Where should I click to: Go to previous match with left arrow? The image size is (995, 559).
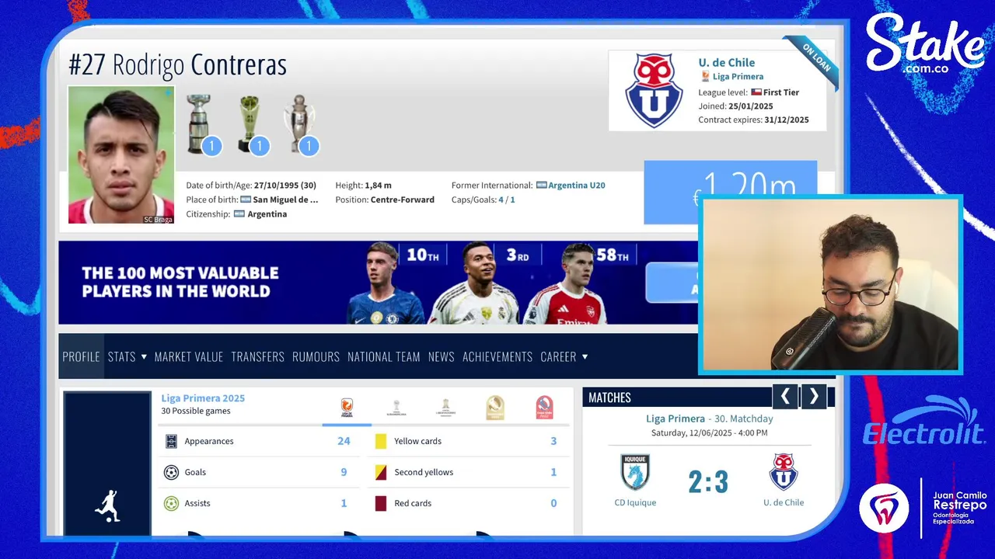785,397
